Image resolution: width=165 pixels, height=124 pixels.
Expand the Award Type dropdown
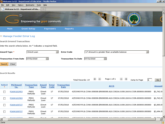pos(57,52)
